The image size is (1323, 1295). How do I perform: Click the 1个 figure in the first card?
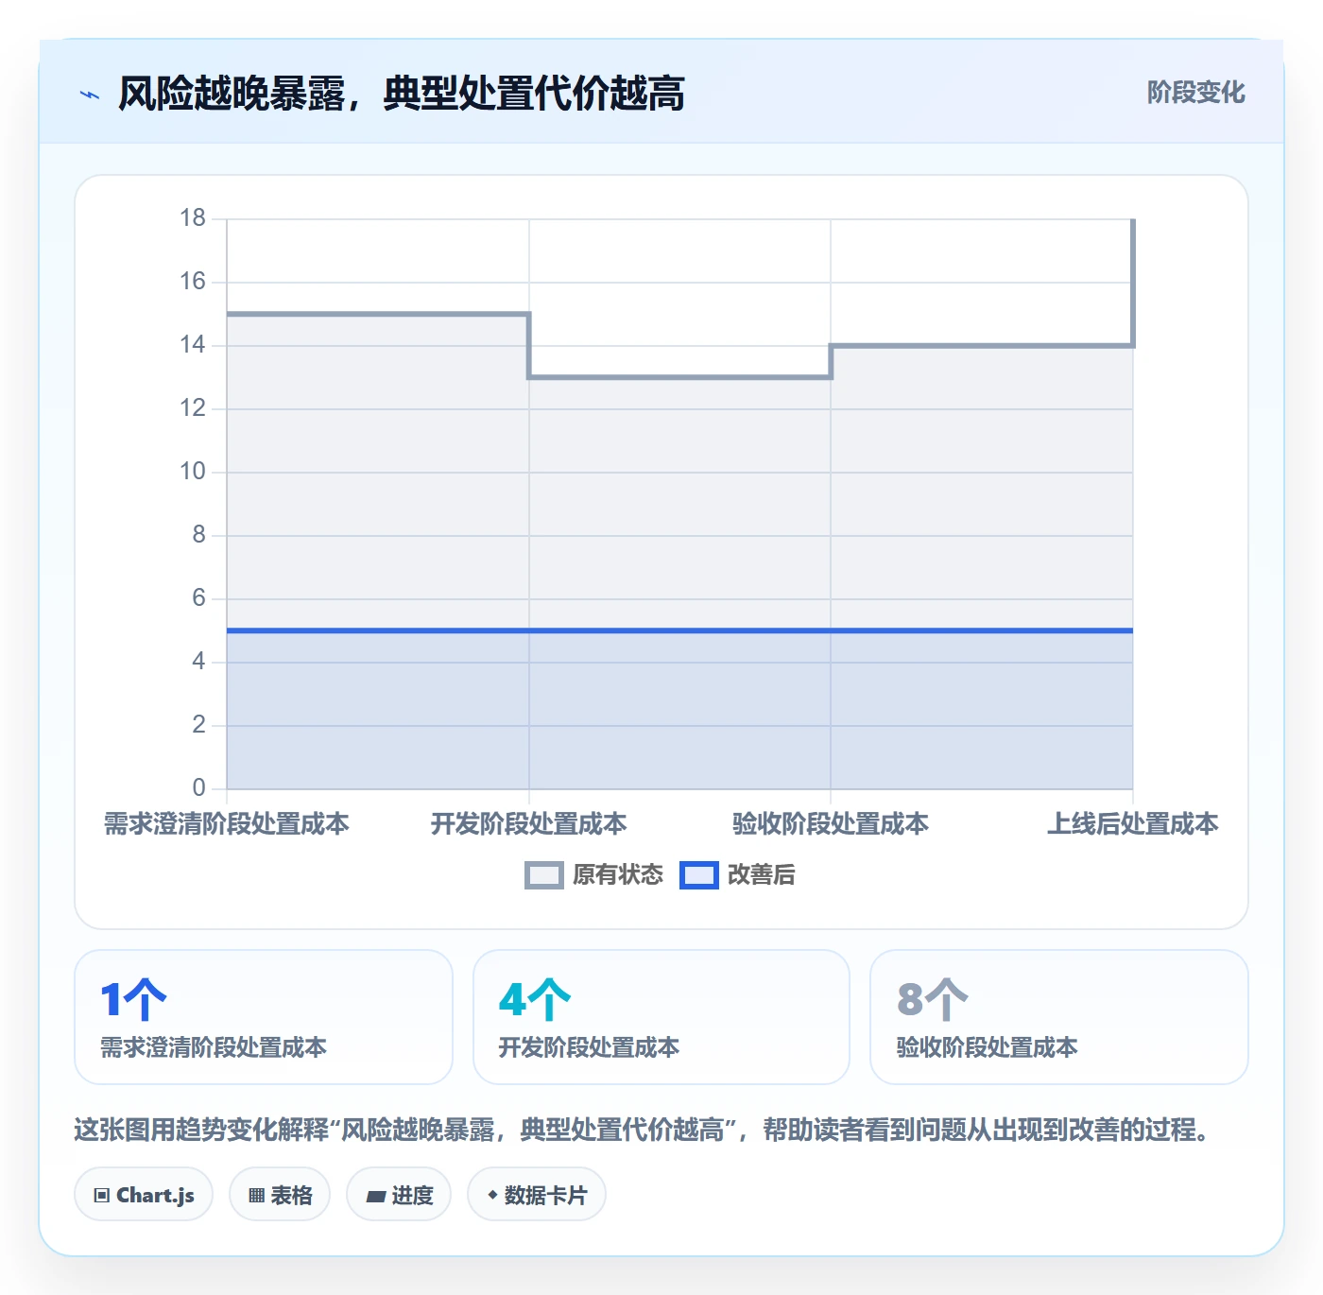click(x=133, y=999)
